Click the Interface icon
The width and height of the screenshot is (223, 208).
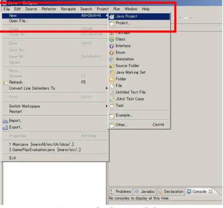pos(112,46)
